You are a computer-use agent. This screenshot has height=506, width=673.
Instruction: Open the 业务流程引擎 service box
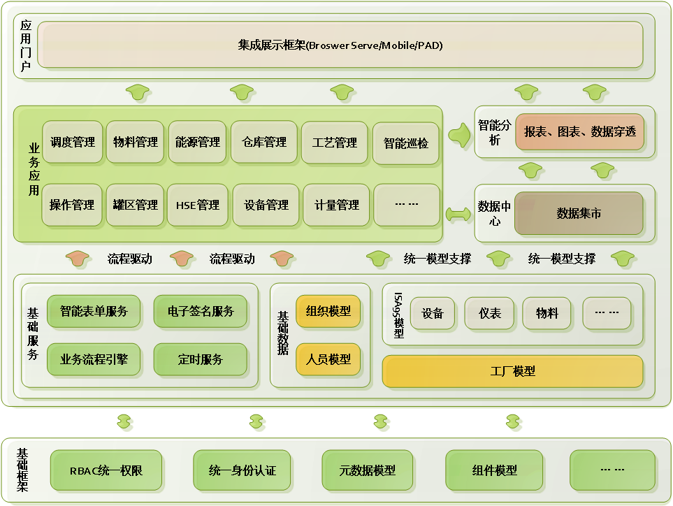point(94,359)
